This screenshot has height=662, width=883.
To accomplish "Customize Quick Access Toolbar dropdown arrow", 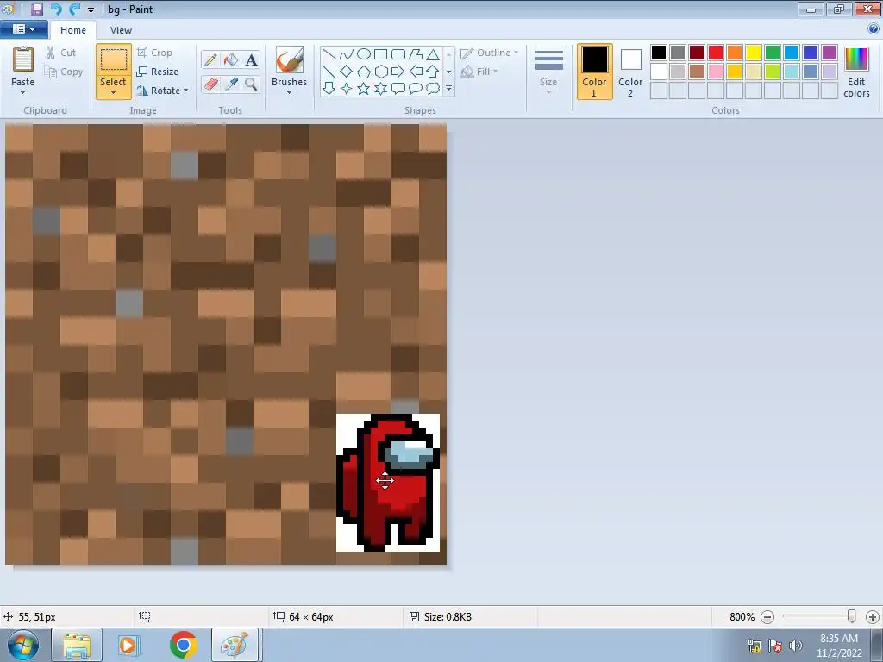I will point(91,9).
